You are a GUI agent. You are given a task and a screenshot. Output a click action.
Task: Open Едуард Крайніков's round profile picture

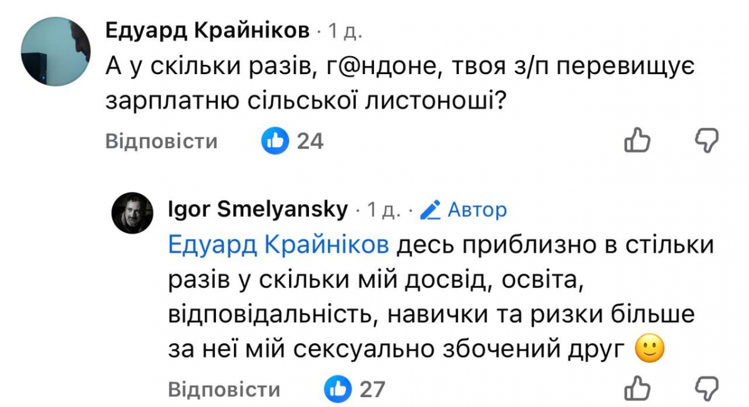pos(56,51)
